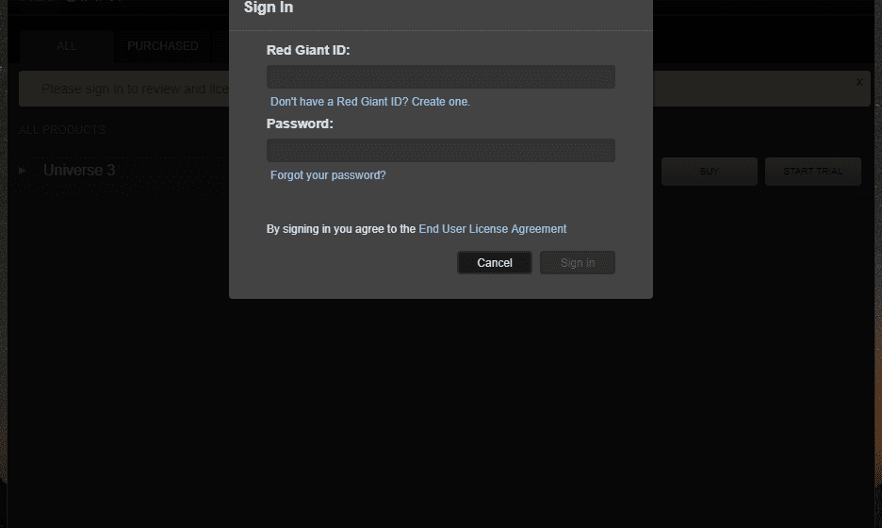Switch to the ALL tab
This screenshot has width=882, height=528.
66,46
